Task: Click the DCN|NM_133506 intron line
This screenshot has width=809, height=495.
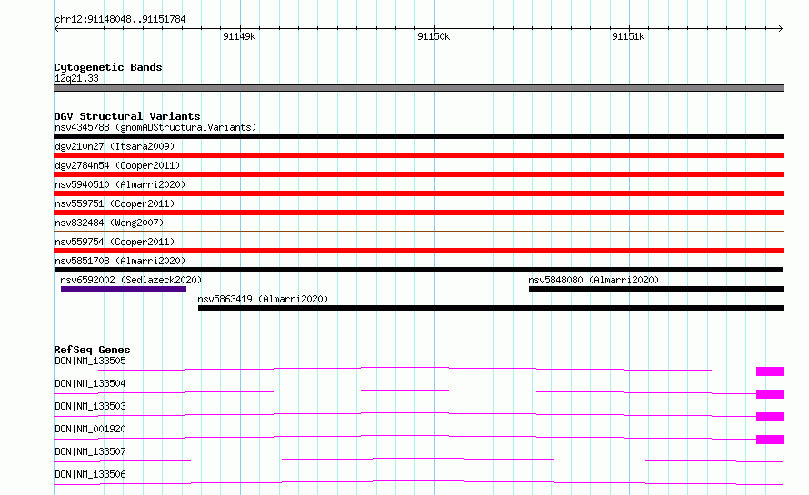Action: pos(418,481)
